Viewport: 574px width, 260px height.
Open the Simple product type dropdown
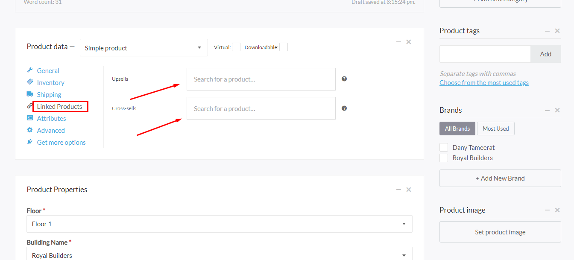point(143,48)
